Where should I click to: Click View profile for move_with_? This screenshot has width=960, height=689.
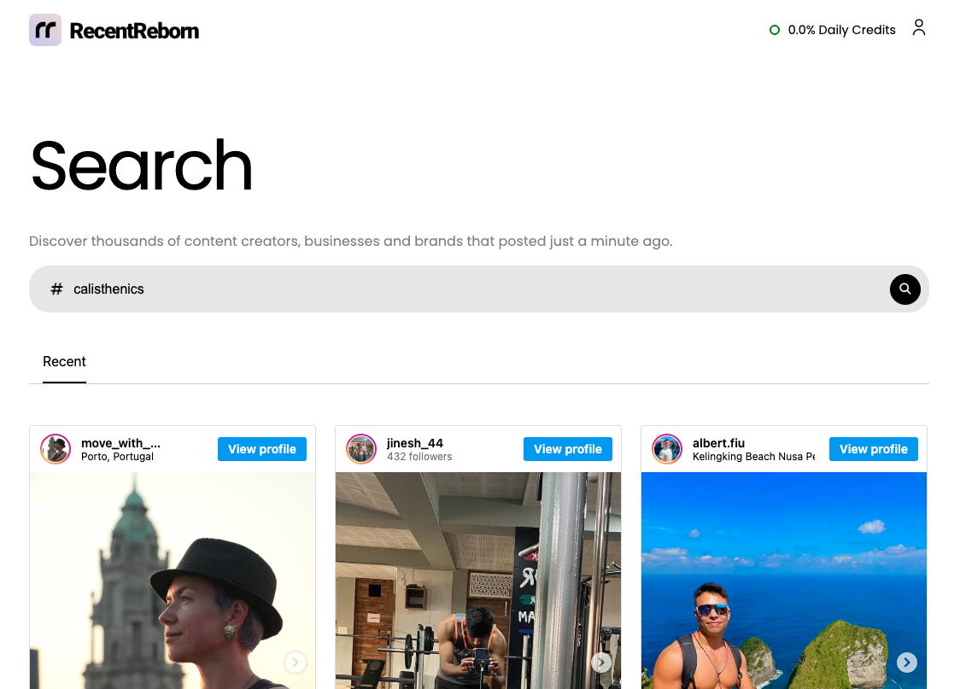point(262,449)
